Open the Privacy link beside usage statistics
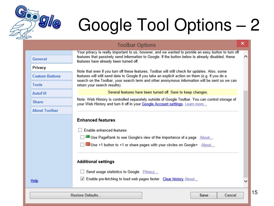The height and width of the screenshot is (206, 274). [150, 172]
